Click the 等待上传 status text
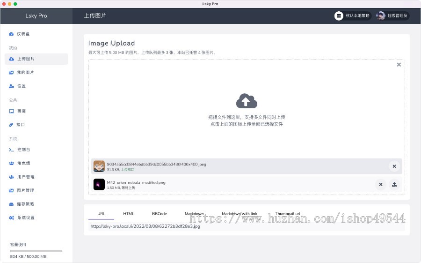This screenshot has width=421, height=263. point(128,188)
